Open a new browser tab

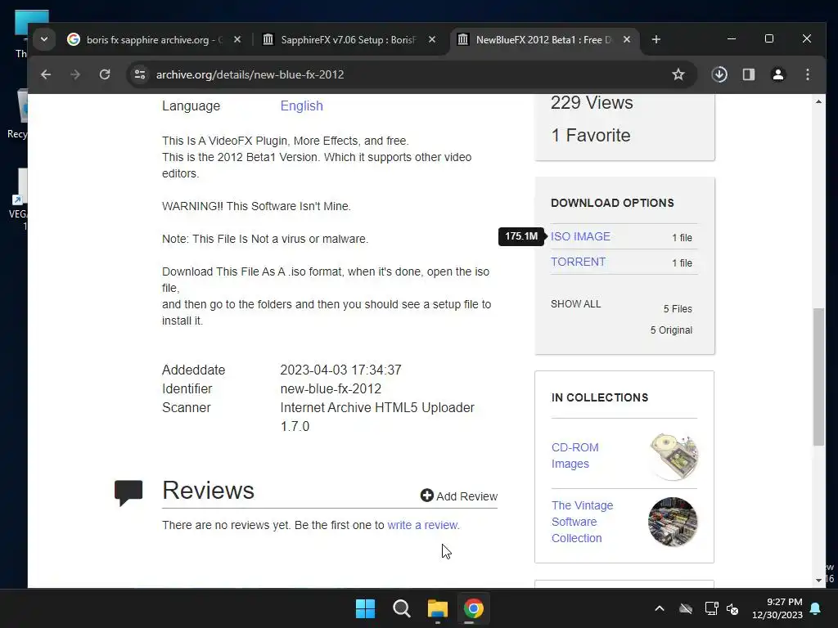pyautogui.click(x=656, y=39)
